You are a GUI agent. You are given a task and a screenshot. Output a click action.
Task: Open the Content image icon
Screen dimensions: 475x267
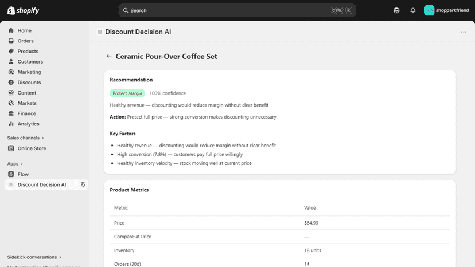click(x=11, y=93)
